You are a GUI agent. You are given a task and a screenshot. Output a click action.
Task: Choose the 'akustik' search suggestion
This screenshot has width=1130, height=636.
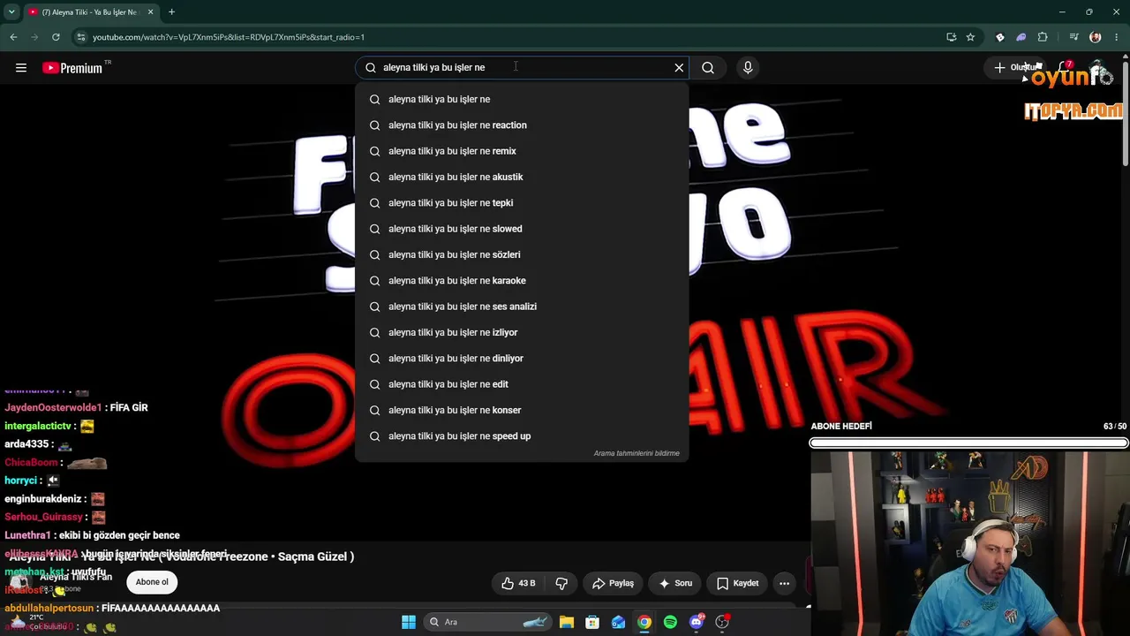pos(522,177)
